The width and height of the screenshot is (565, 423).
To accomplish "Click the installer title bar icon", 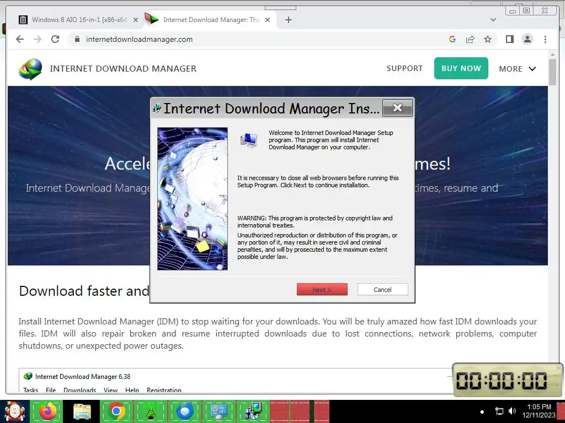I will tap(157, 108).
